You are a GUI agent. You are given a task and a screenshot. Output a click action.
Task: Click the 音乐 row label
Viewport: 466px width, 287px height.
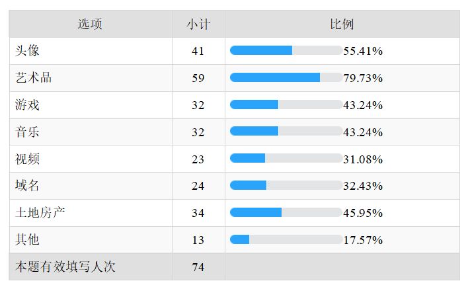(x=27, y=132)
